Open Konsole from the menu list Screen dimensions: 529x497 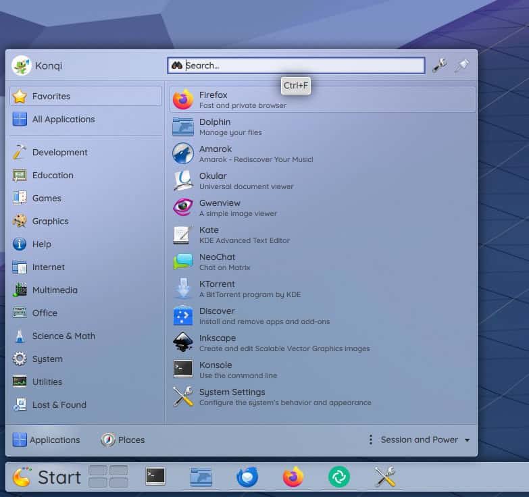[x=322, y=369]
